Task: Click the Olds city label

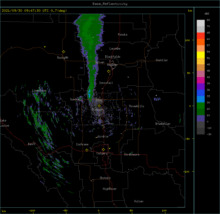Action: [99, 100]
